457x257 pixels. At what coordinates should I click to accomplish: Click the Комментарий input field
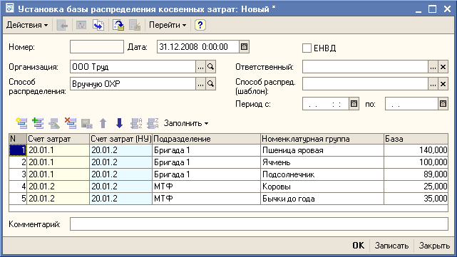259,224
